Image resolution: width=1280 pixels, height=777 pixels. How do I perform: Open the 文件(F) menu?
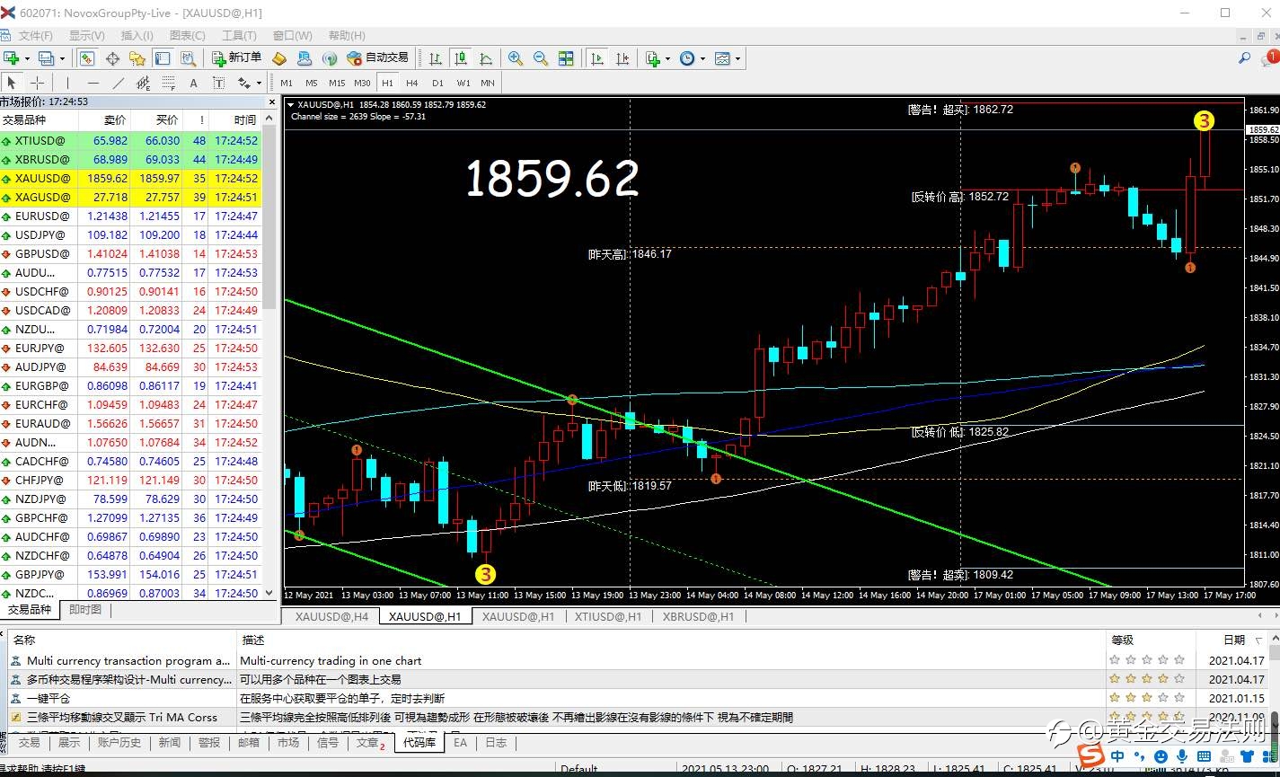click(36, 36)
